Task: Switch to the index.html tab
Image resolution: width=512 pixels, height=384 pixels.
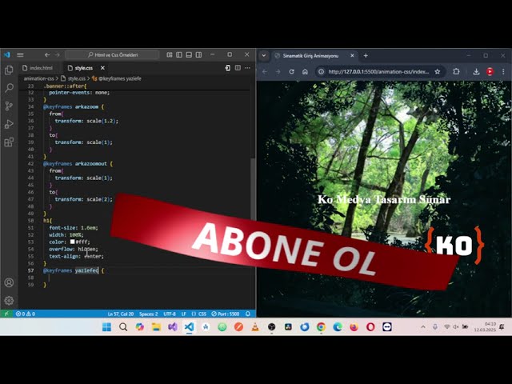Action: click(40, 68)
